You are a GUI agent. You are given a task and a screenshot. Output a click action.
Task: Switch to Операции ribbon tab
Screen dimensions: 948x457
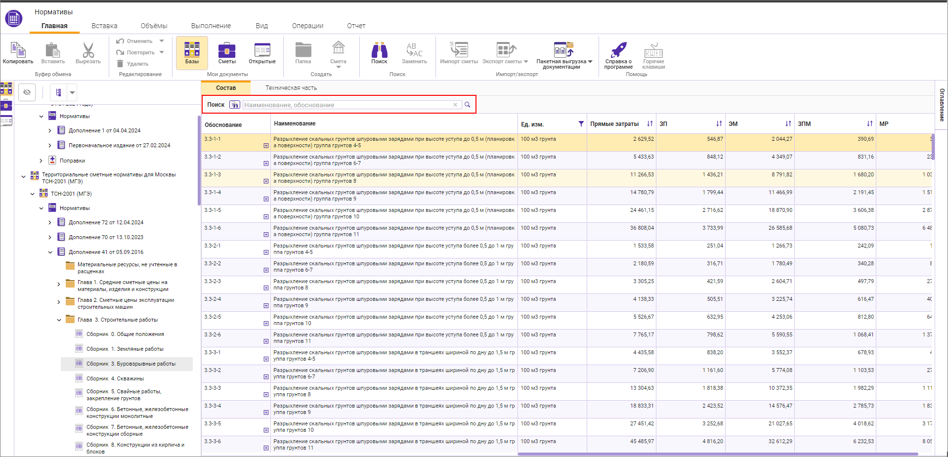307,26
